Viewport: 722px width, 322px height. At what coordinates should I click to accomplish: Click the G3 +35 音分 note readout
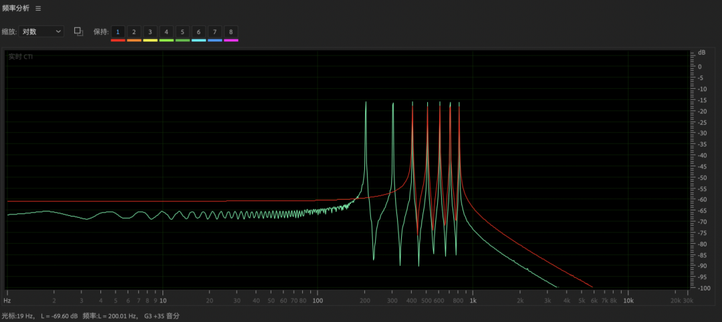(x=162, y=316)
